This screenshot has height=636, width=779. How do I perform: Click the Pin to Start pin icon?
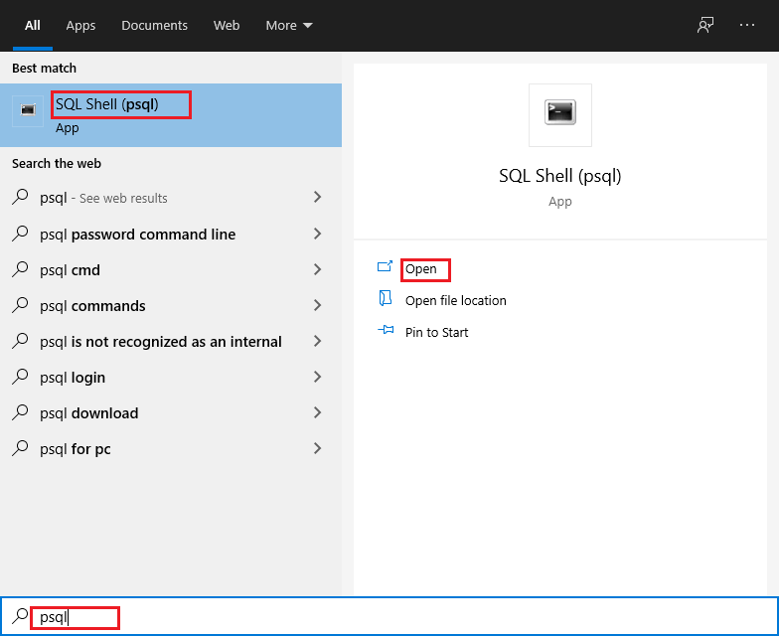coord(386,330)
